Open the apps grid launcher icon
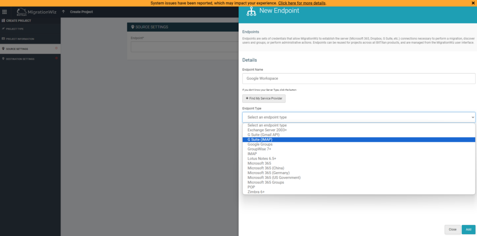Image resolution: width=477 pixels, height=236 pixels. click(x=5, y=12)
